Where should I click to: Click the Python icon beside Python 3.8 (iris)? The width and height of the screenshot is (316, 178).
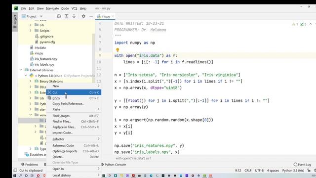pos(32,76)
